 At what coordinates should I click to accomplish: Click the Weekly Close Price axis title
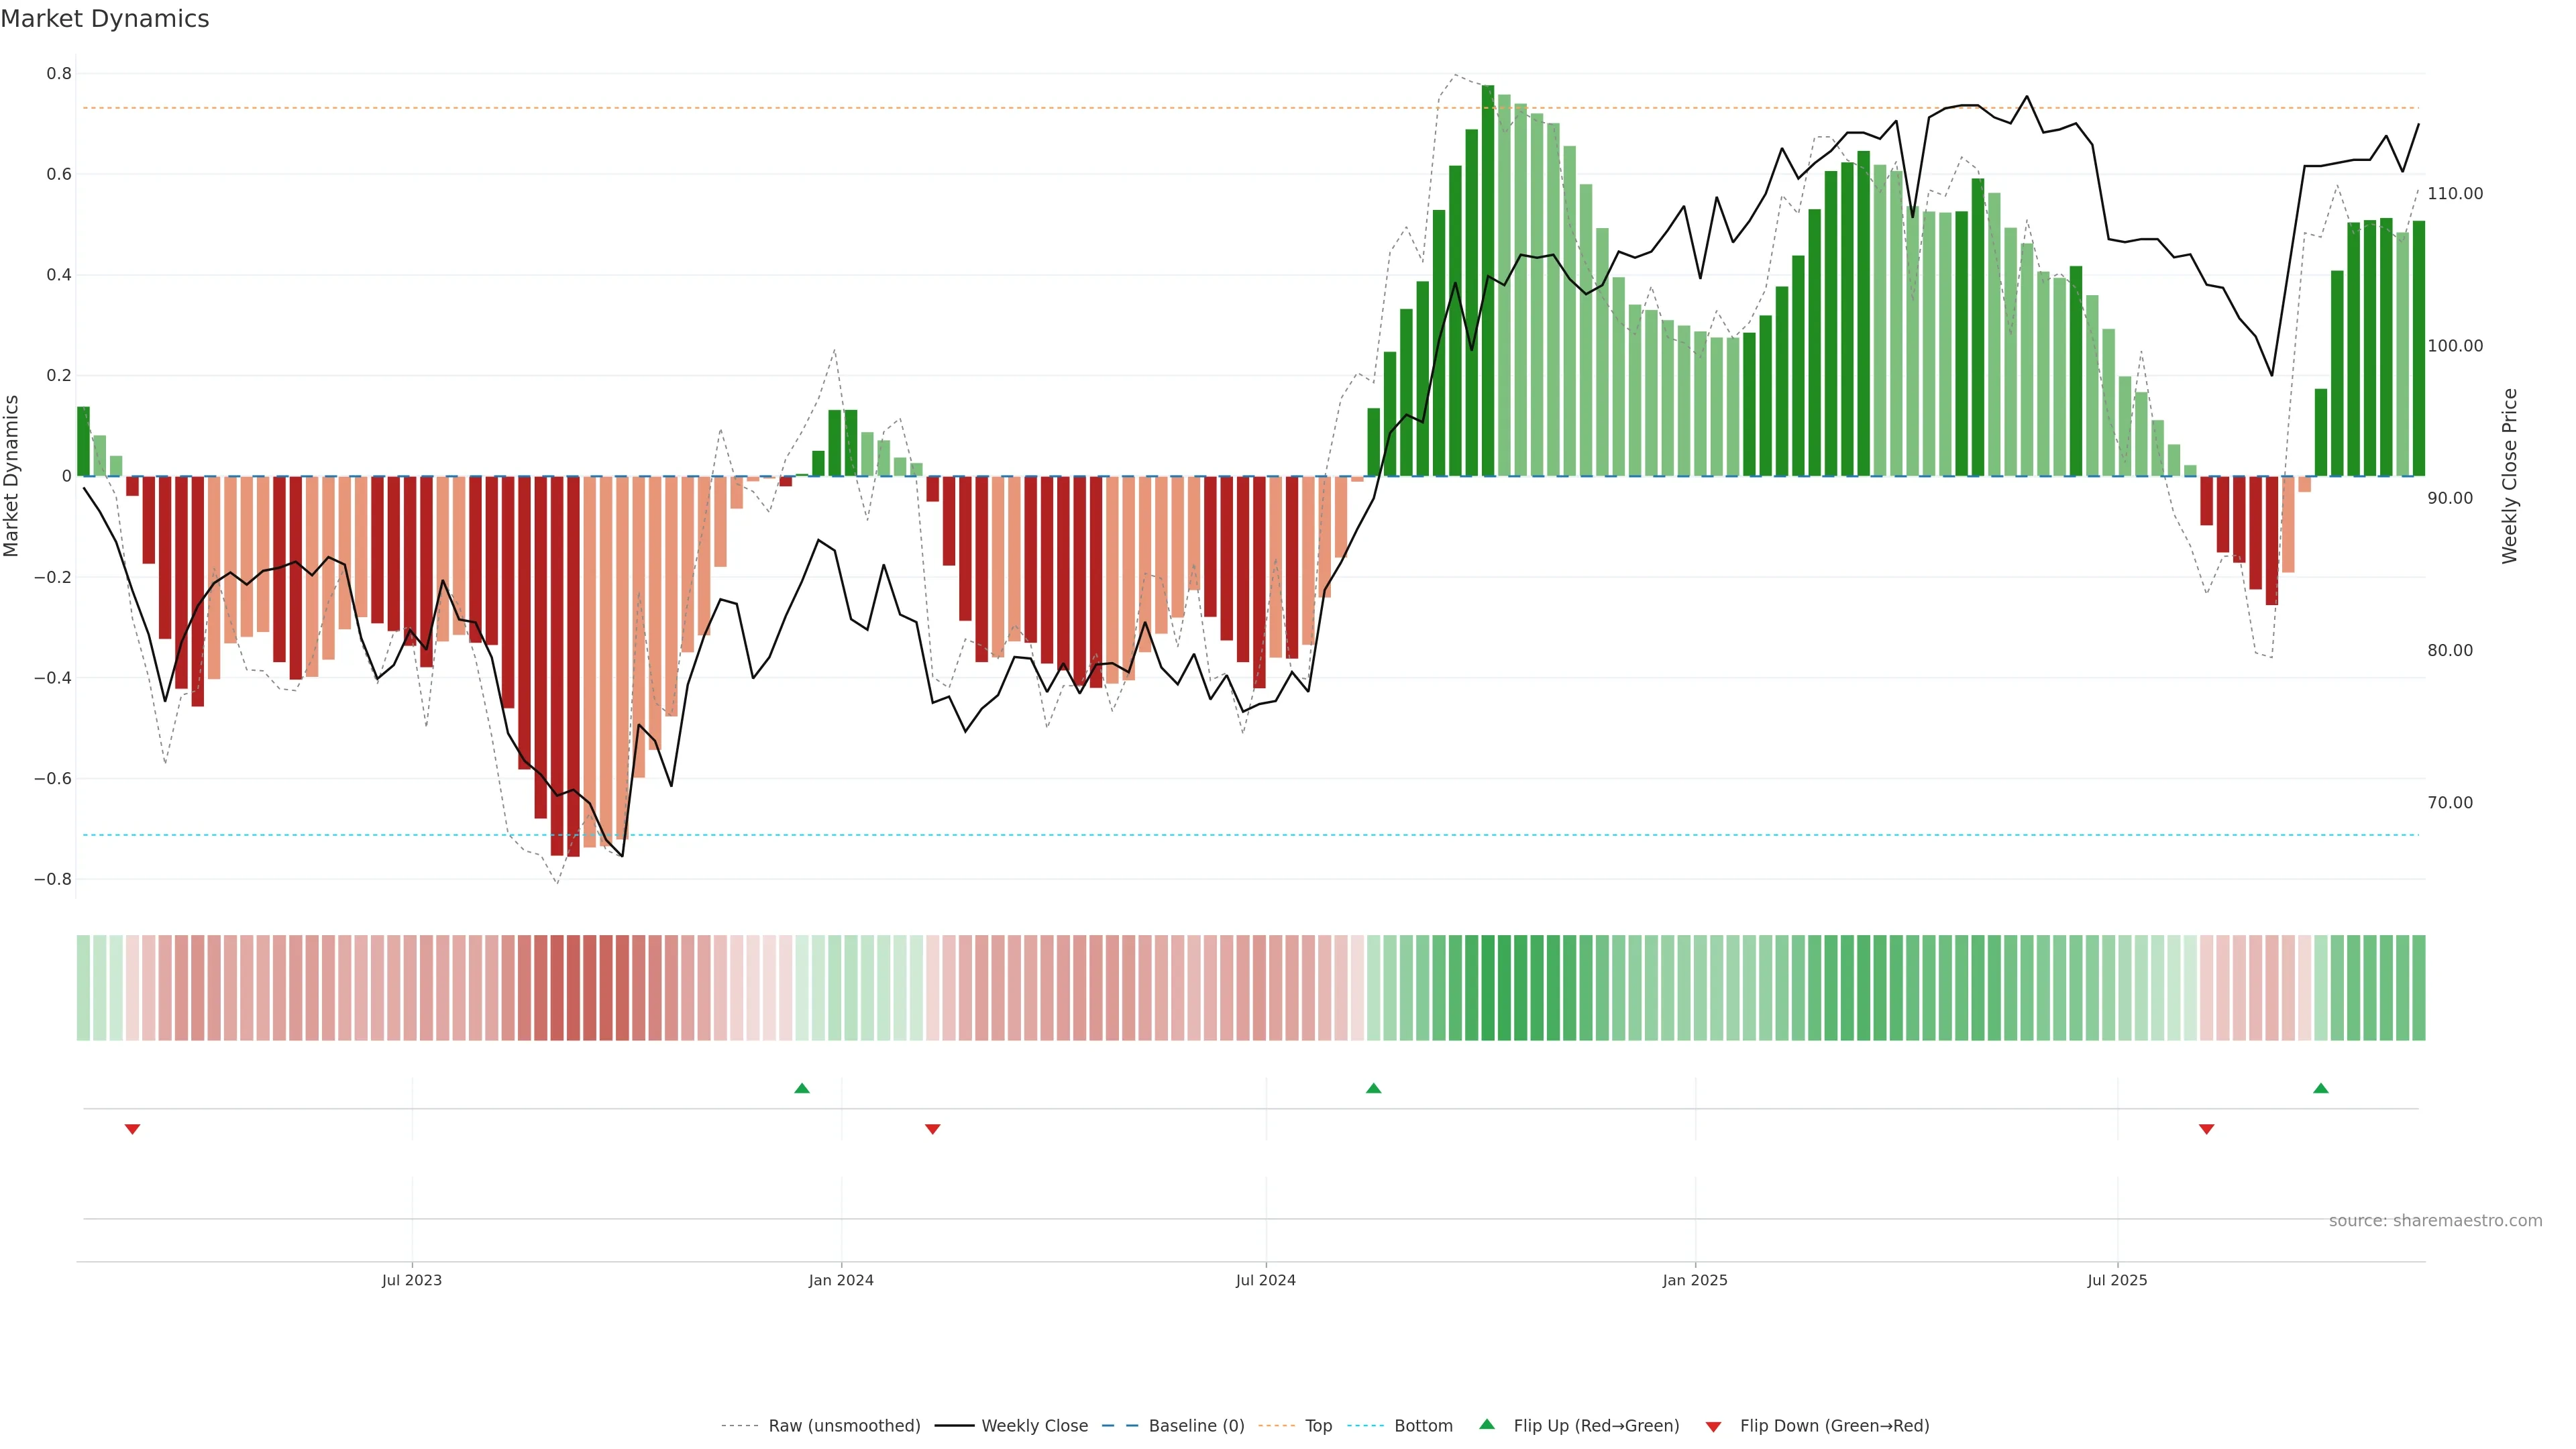[2510, 476]
